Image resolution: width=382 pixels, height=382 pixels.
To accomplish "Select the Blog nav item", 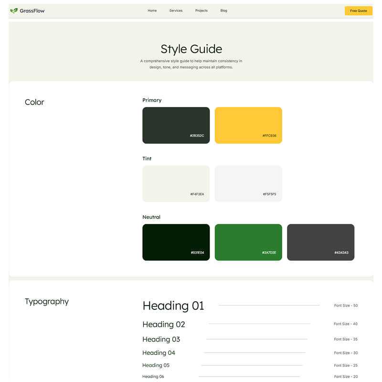I will coord(223,11).
